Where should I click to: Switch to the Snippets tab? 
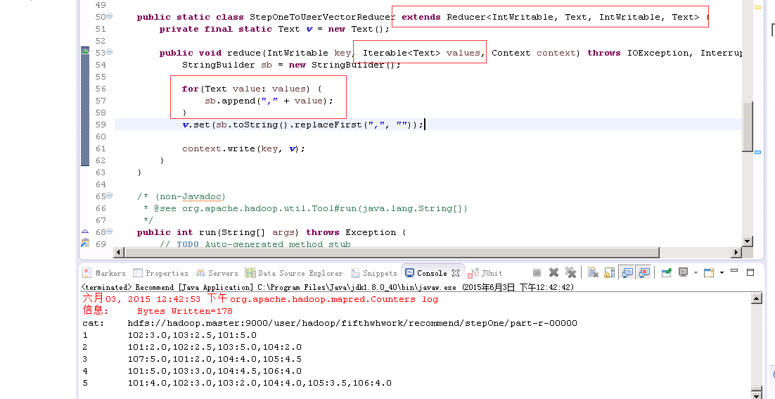click(374, 273)
